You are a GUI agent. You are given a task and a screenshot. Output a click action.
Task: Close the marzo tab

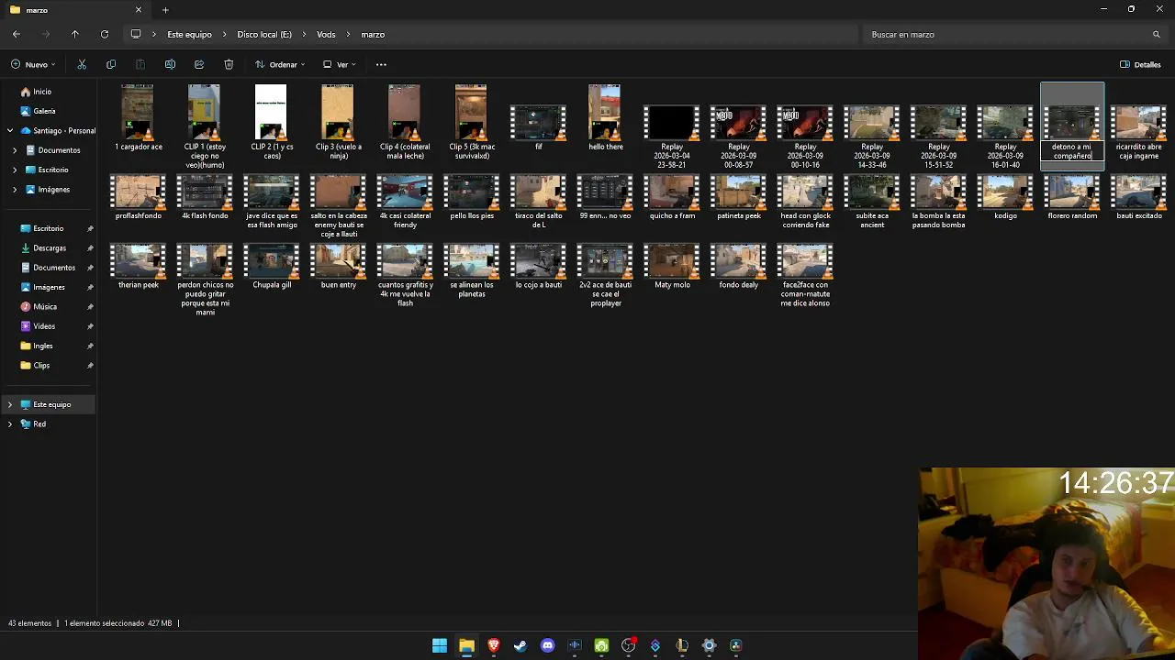[x=139, y=10]
